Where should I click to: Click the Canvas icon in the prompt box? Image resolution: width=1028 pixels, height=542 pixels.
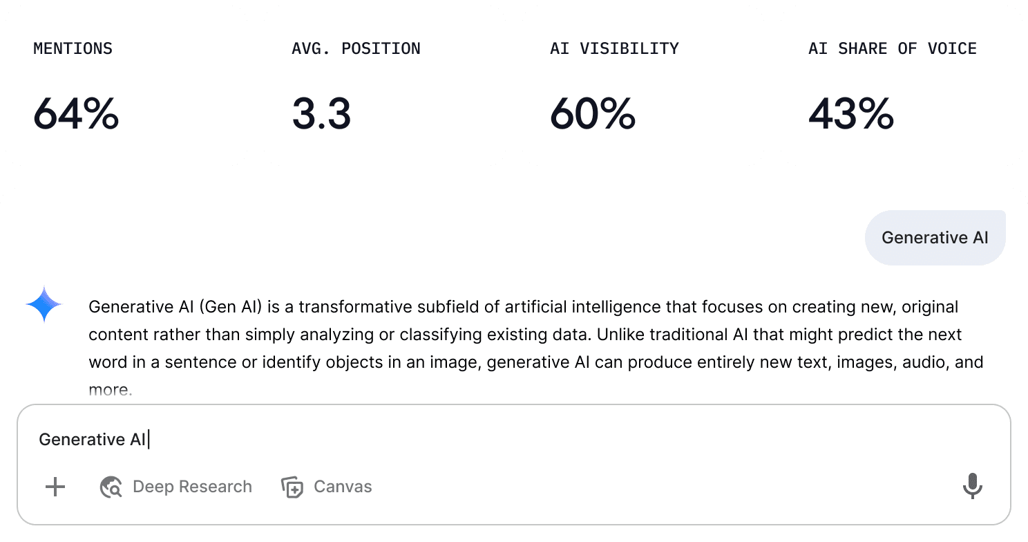click(292, 487)
